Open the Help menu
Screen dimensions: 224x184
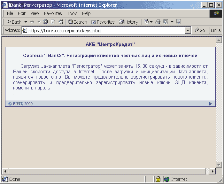click(86, 13)
